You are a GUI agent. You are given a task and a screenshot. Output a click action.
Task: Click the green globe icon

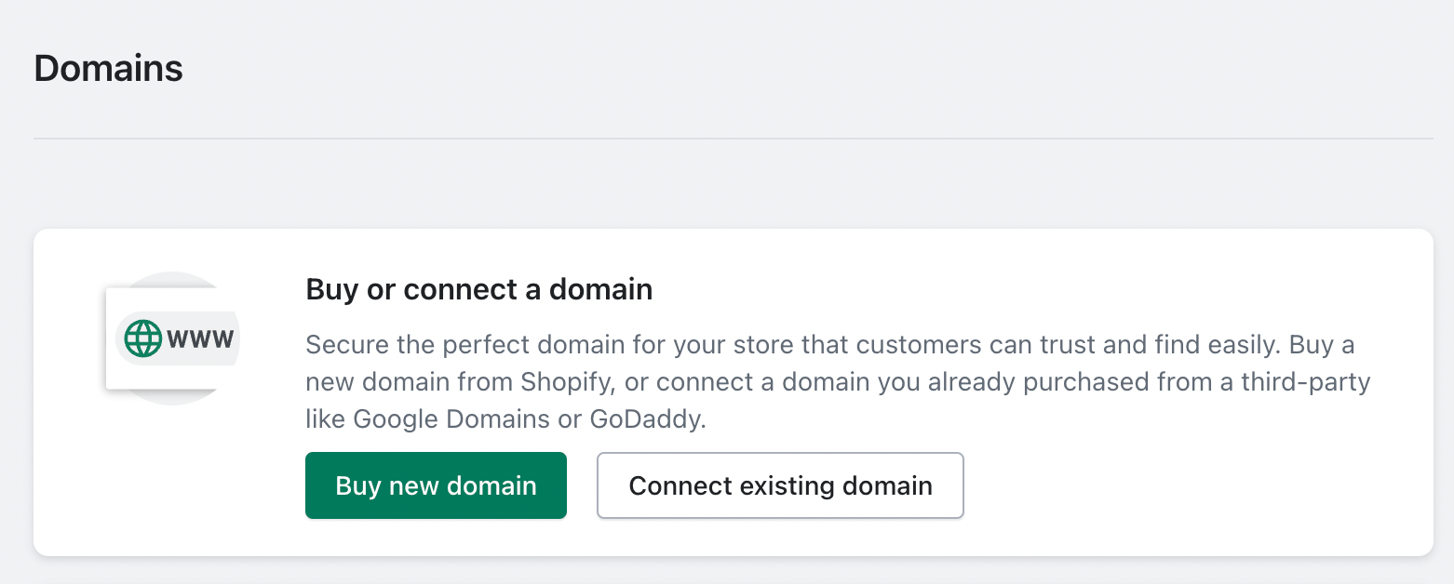click(x=143, y=338)
